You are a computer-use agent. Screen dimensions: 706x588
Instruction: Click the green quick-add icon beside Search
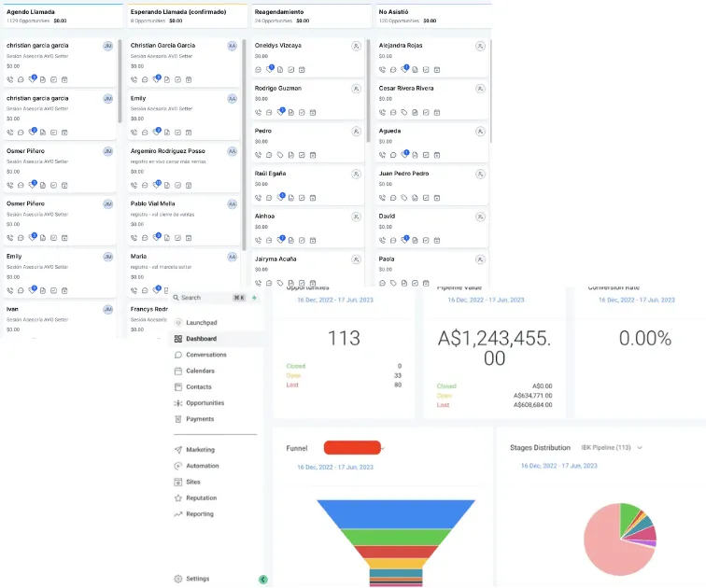tap(254, 298)
